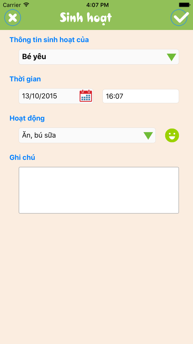Confirm entry with the checkmark icon
The width and height of the screenshot is (193, 344).
click(x=179, y=18)
